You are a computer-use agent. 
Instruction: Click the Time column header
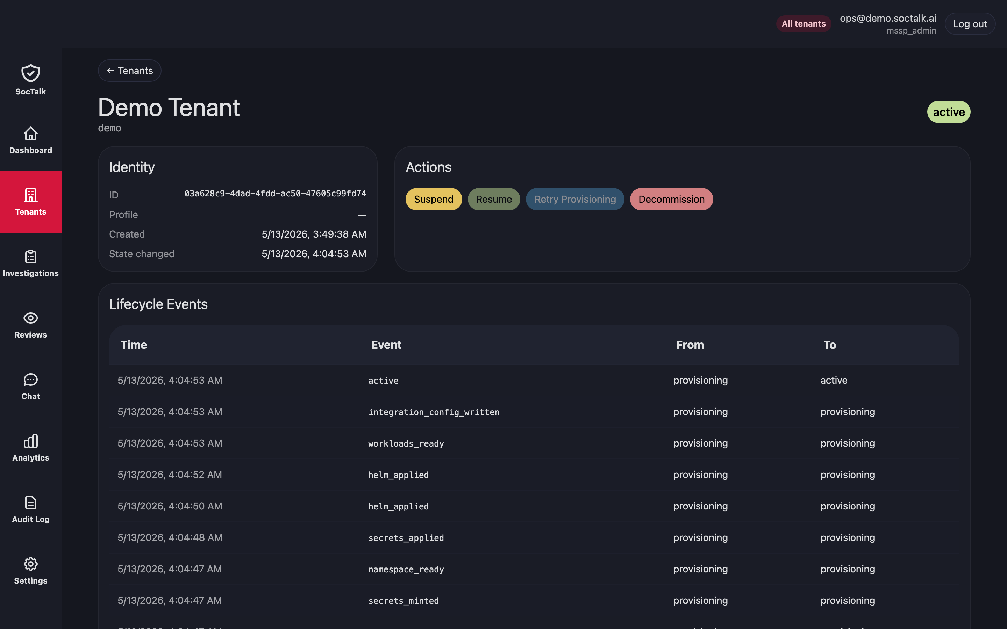(134, 345)
